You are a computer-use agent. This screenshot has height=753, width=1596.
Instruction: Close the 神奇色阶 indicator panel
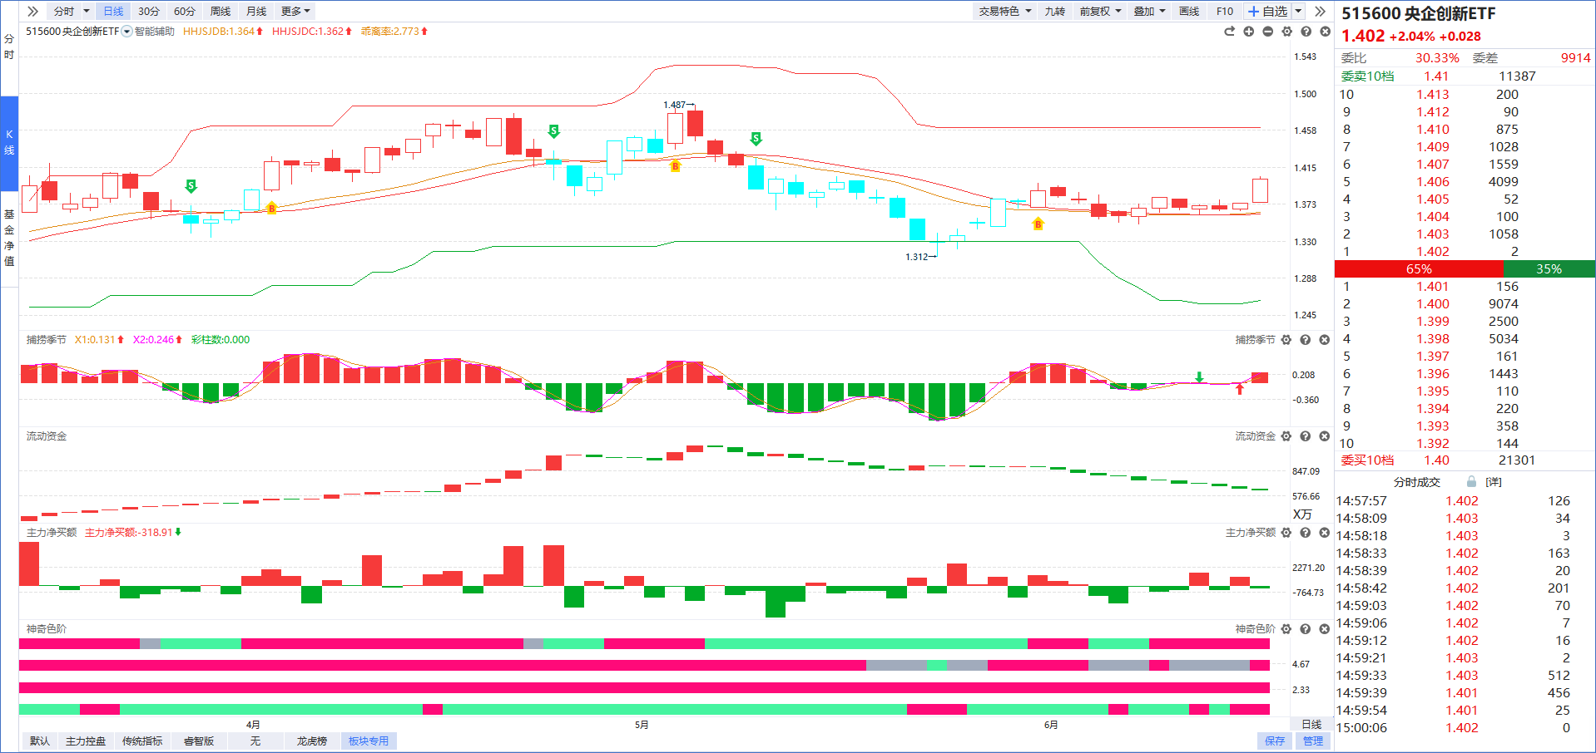tap(1325, 629)
